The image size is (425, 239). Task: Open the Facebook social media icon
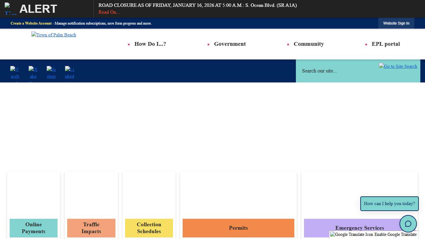tap(15, 73)
